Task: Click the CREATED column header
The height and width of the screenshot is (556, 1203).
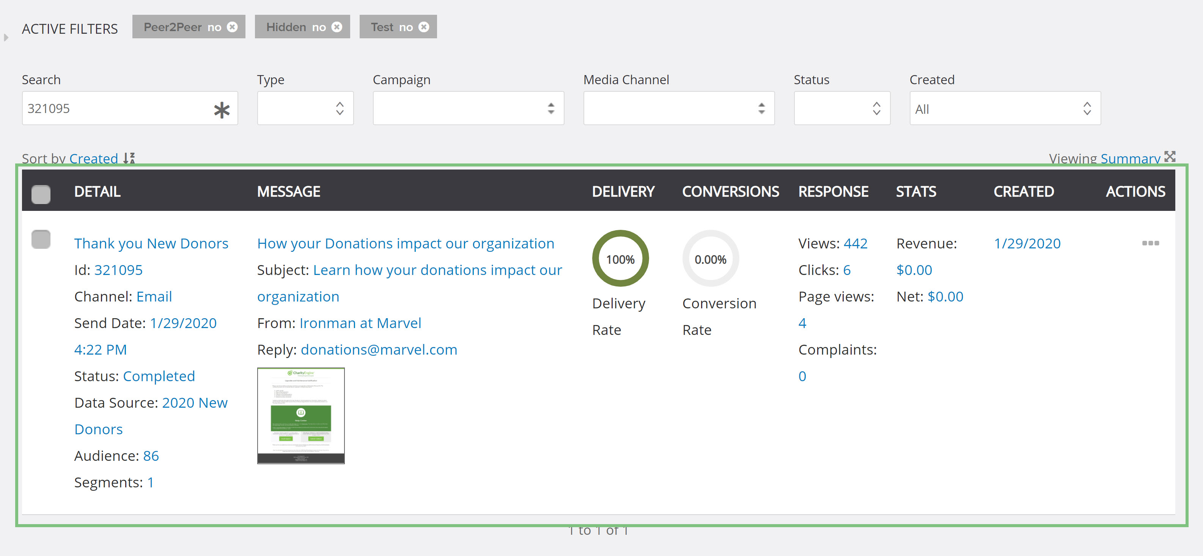Action: tap(1024, 192)
